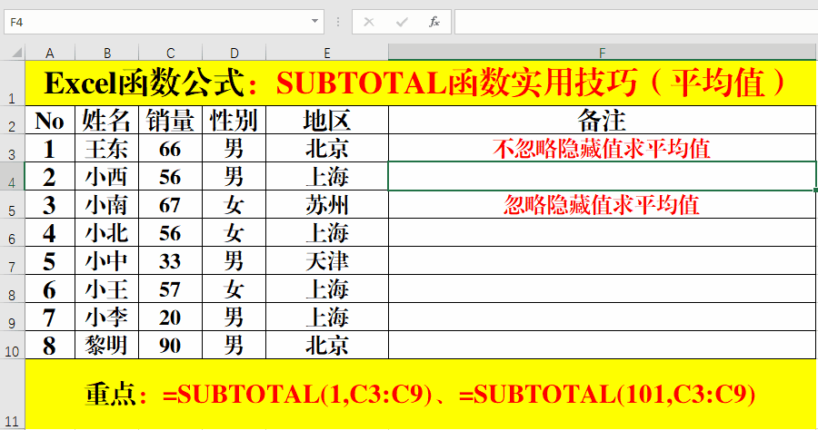Click empty remark cell in 小北's row
818x430 pixels.
point(602,233)
